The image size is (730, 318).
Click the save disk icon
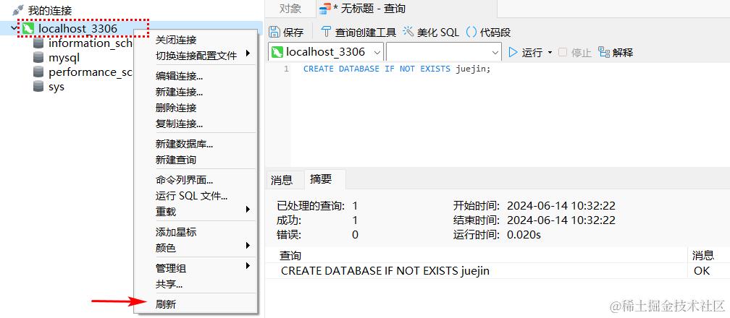click(x=274, y=32)
